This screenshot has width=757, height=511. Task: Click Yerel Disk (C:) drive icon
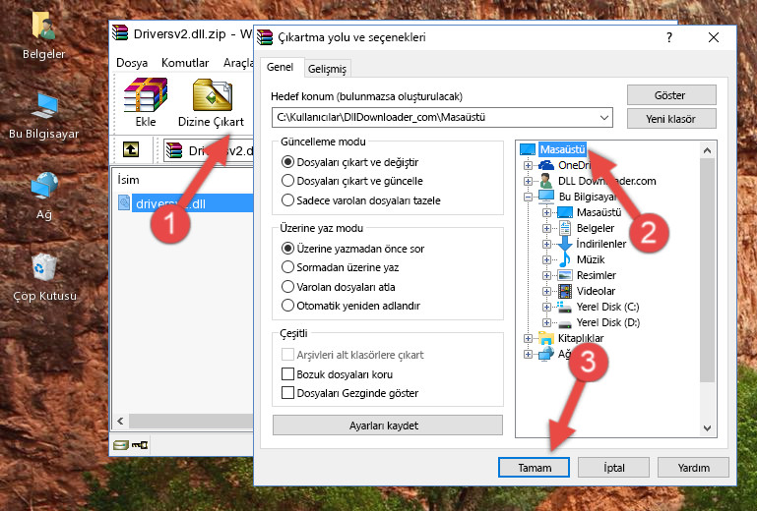point(564,307)
